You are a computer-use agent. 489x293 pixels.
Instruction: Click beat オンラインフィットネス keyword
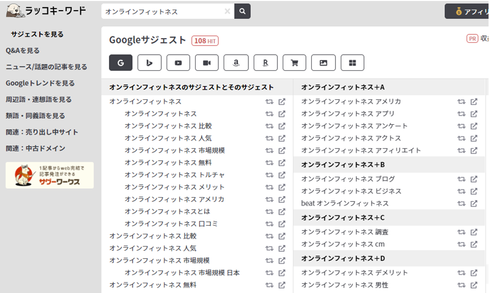pos(345,203)
